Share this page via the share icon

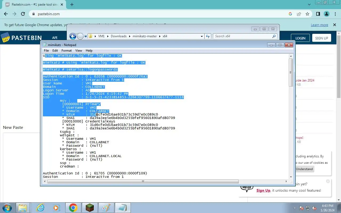299,14
